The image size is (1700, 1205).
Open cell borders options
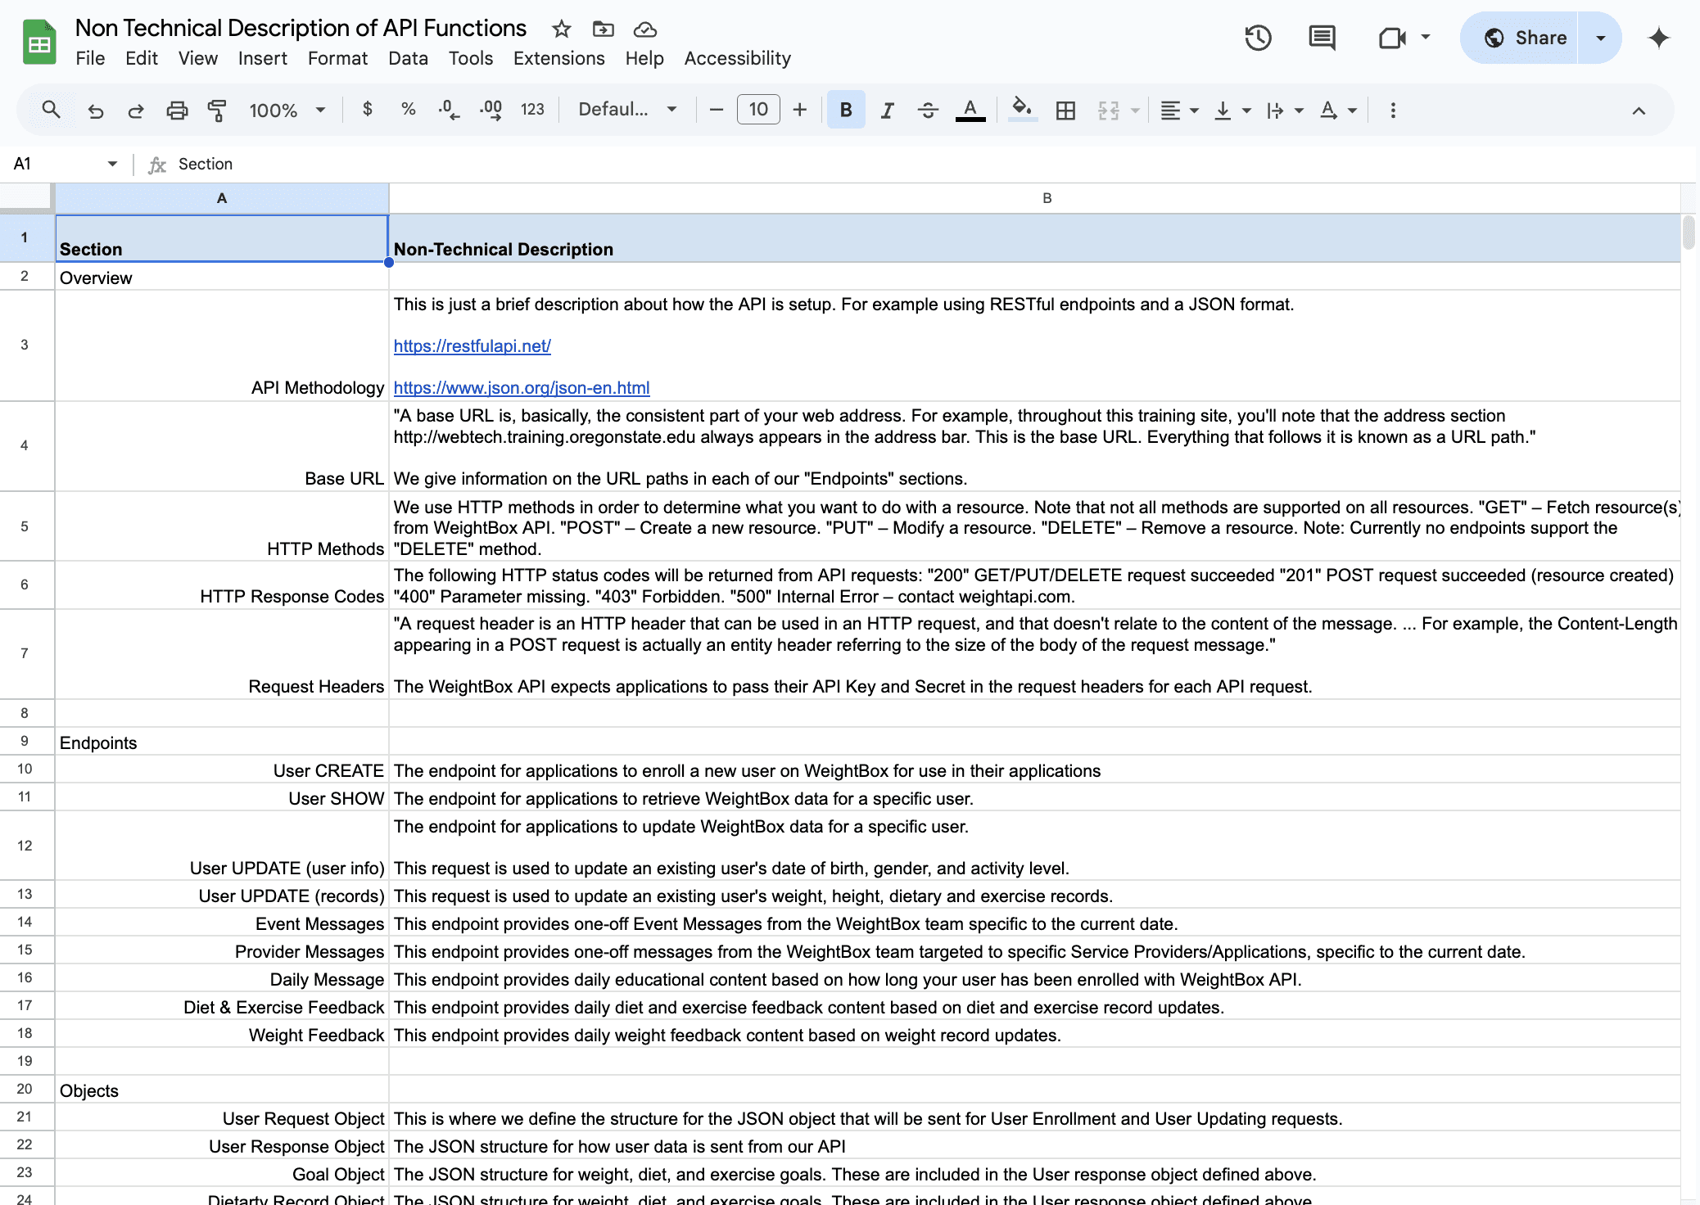(x=1065, y=110)
